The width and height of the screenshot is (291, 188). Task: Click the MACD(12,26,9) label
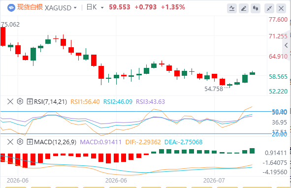click(55, 142)
